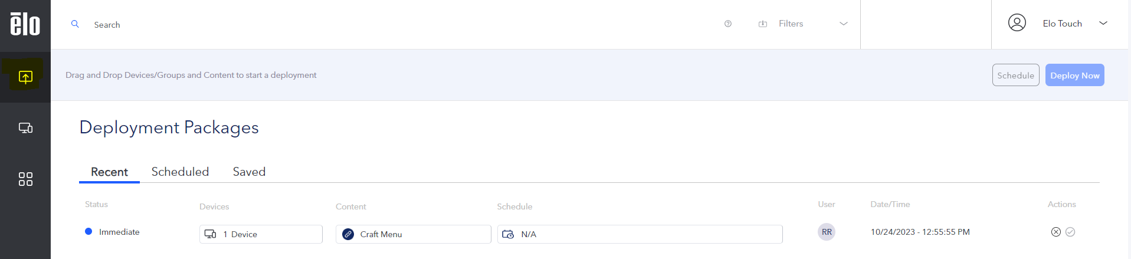Open the apps grid sidebar icon

[x=25, y=179]
